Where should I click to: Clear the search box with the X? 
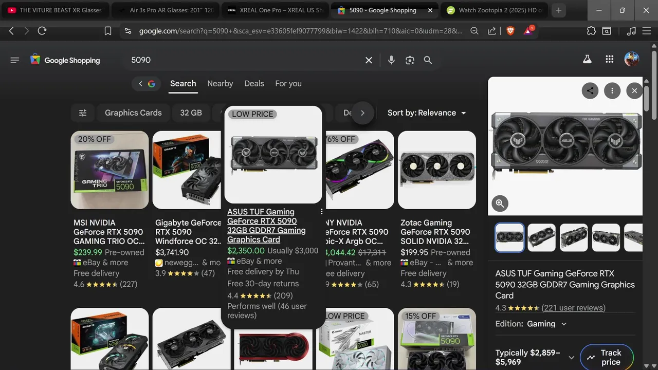(x=369, y=60)
